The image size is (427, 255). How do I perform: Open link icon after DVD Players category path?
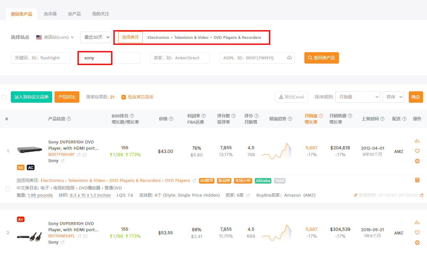[x=194, y=181]
